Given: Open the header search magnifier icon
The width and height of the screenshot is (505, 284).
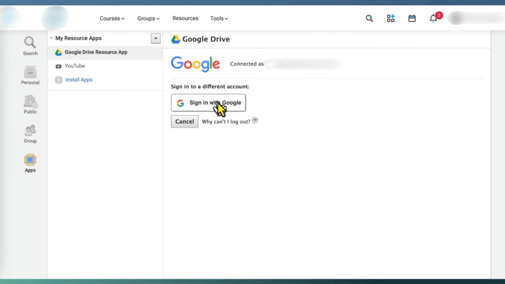Looking at the screenshot, I should [369, 19].
